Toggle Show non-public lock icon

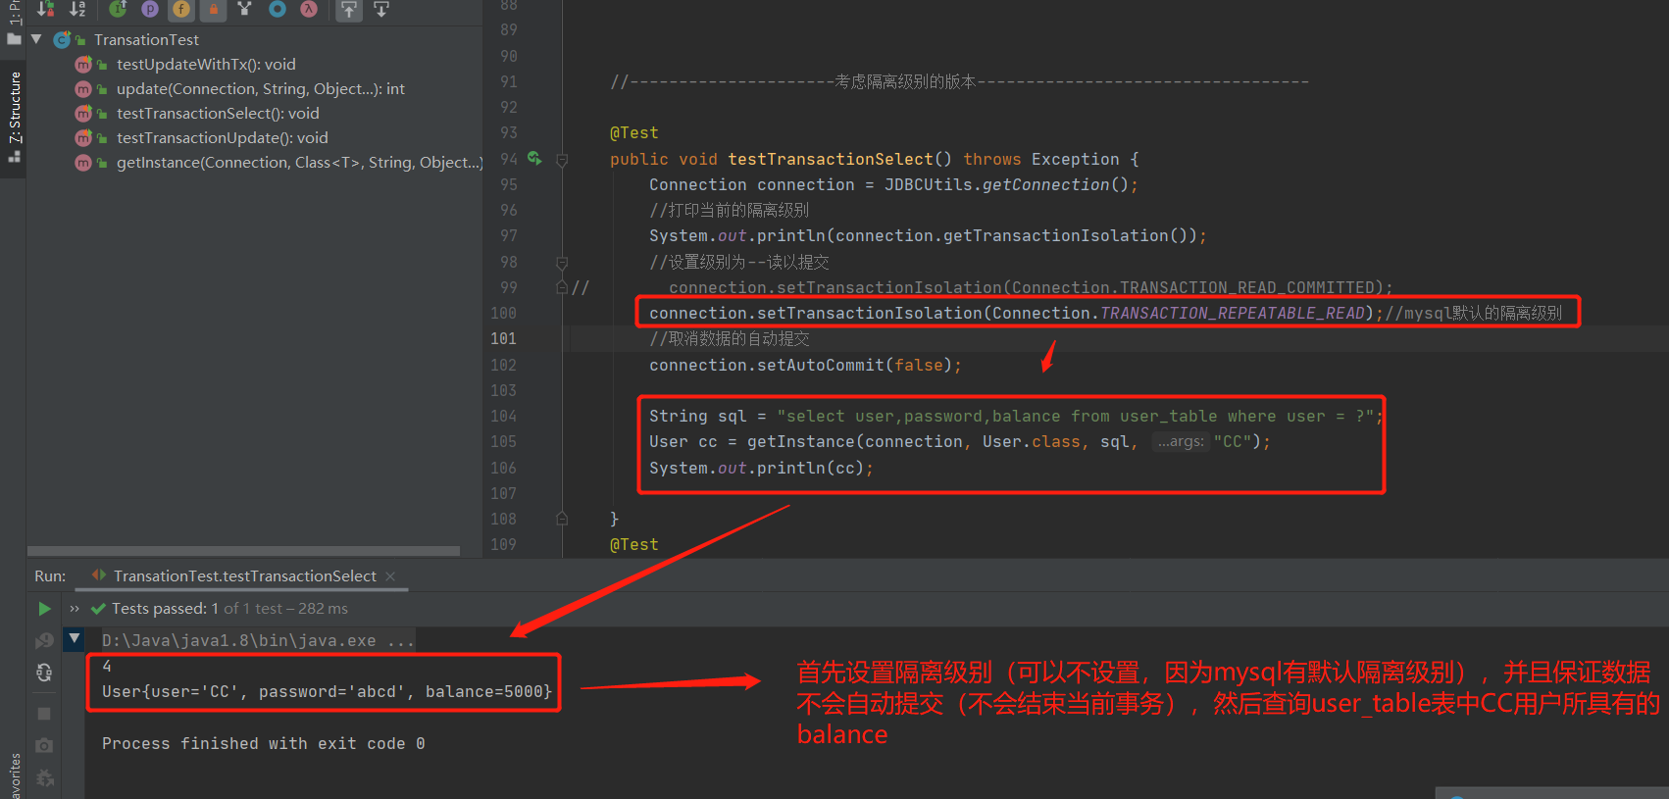pyautogui.click(x=213, y=9)
